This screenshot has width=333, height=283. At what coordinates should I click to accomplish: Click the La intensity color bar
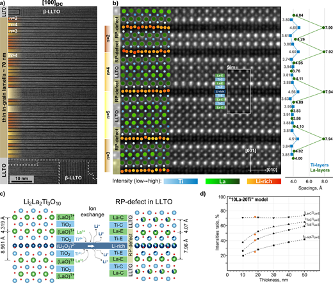click(x=222, y=181)
